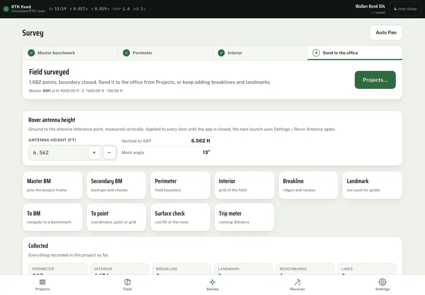Viewport: 425px width, 295px height.
Task: Click the H 0.017 m accuracy readout
Action: pyautogui.click(x=79, y=9)
